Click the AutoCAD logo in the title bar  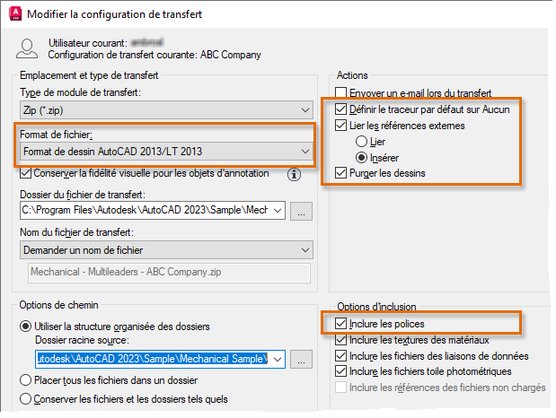point(13,13)
